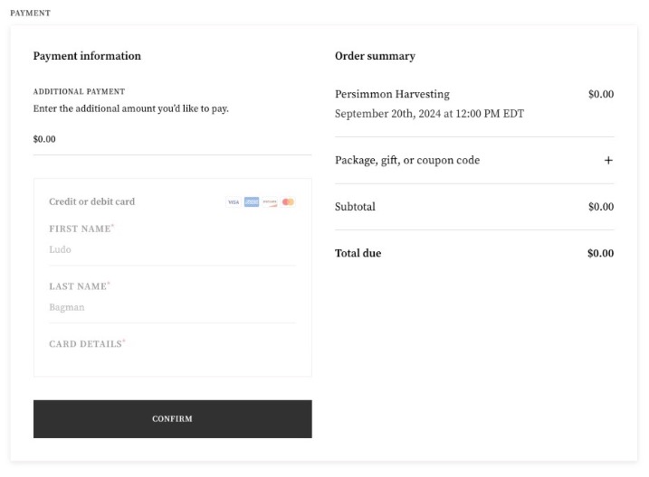The width and height of the screenshot is (649, 477).
Task: Click the Last Name input field
Action: coord(172,307)
